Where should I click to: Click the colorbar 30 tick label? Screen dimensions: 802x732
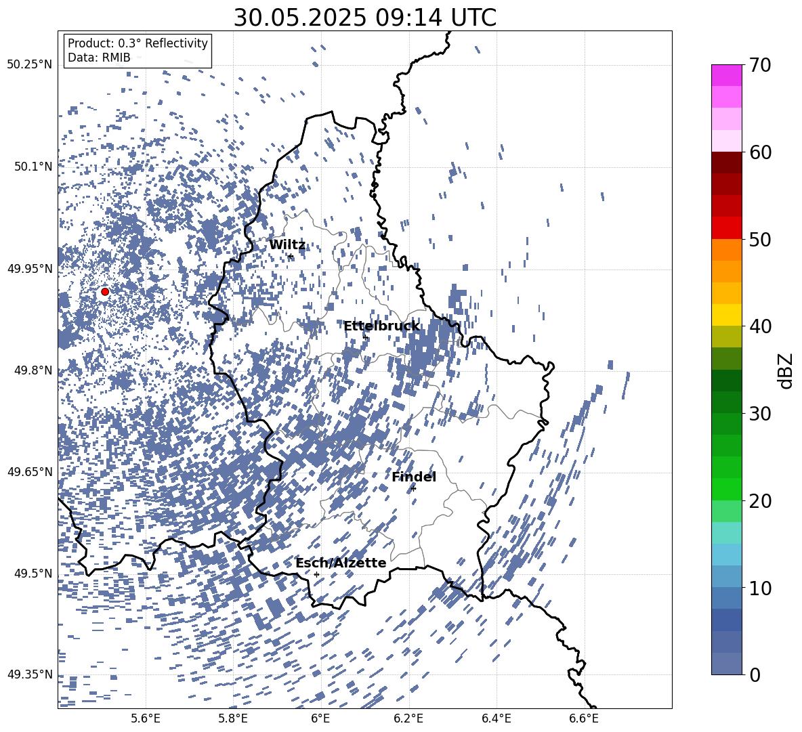(x=760, y=414)
